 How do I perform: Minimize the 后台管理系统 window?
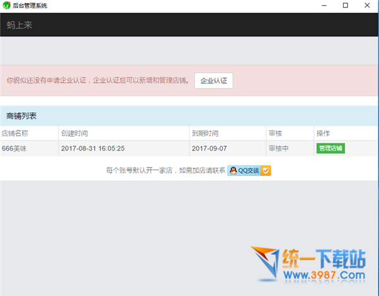tap(324, 5)
